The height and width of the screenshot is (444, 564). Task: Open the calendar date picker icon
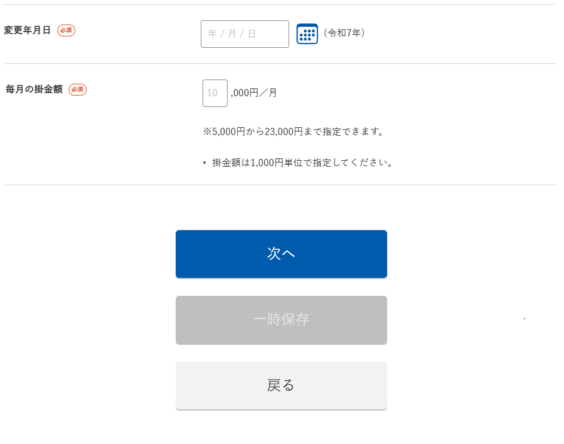307,33
